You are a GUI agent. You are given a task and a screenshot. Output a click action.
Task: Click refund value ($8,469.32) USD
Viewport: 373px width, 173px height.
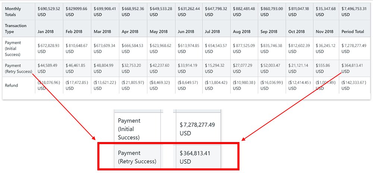160,85
